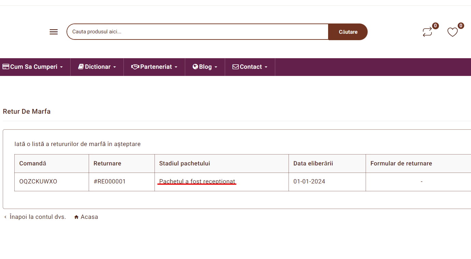
Task: Click the compare counter badge showing 0
Action: click(435, 26)
